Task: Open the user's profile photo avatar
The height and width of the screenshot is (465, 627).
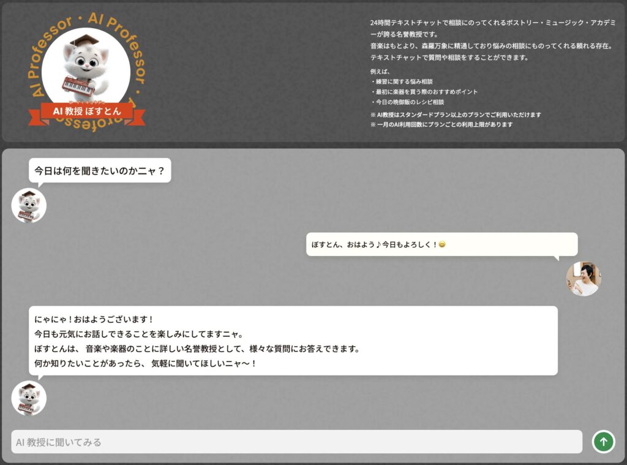Action: pyautogui.click(x=584, y=279)
